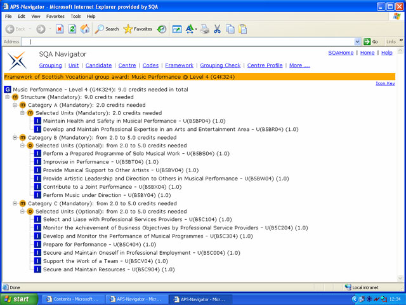Click the taskbar clock showing 12:34
This screenshot has width=406, height=305.
[x=395, y=299]
